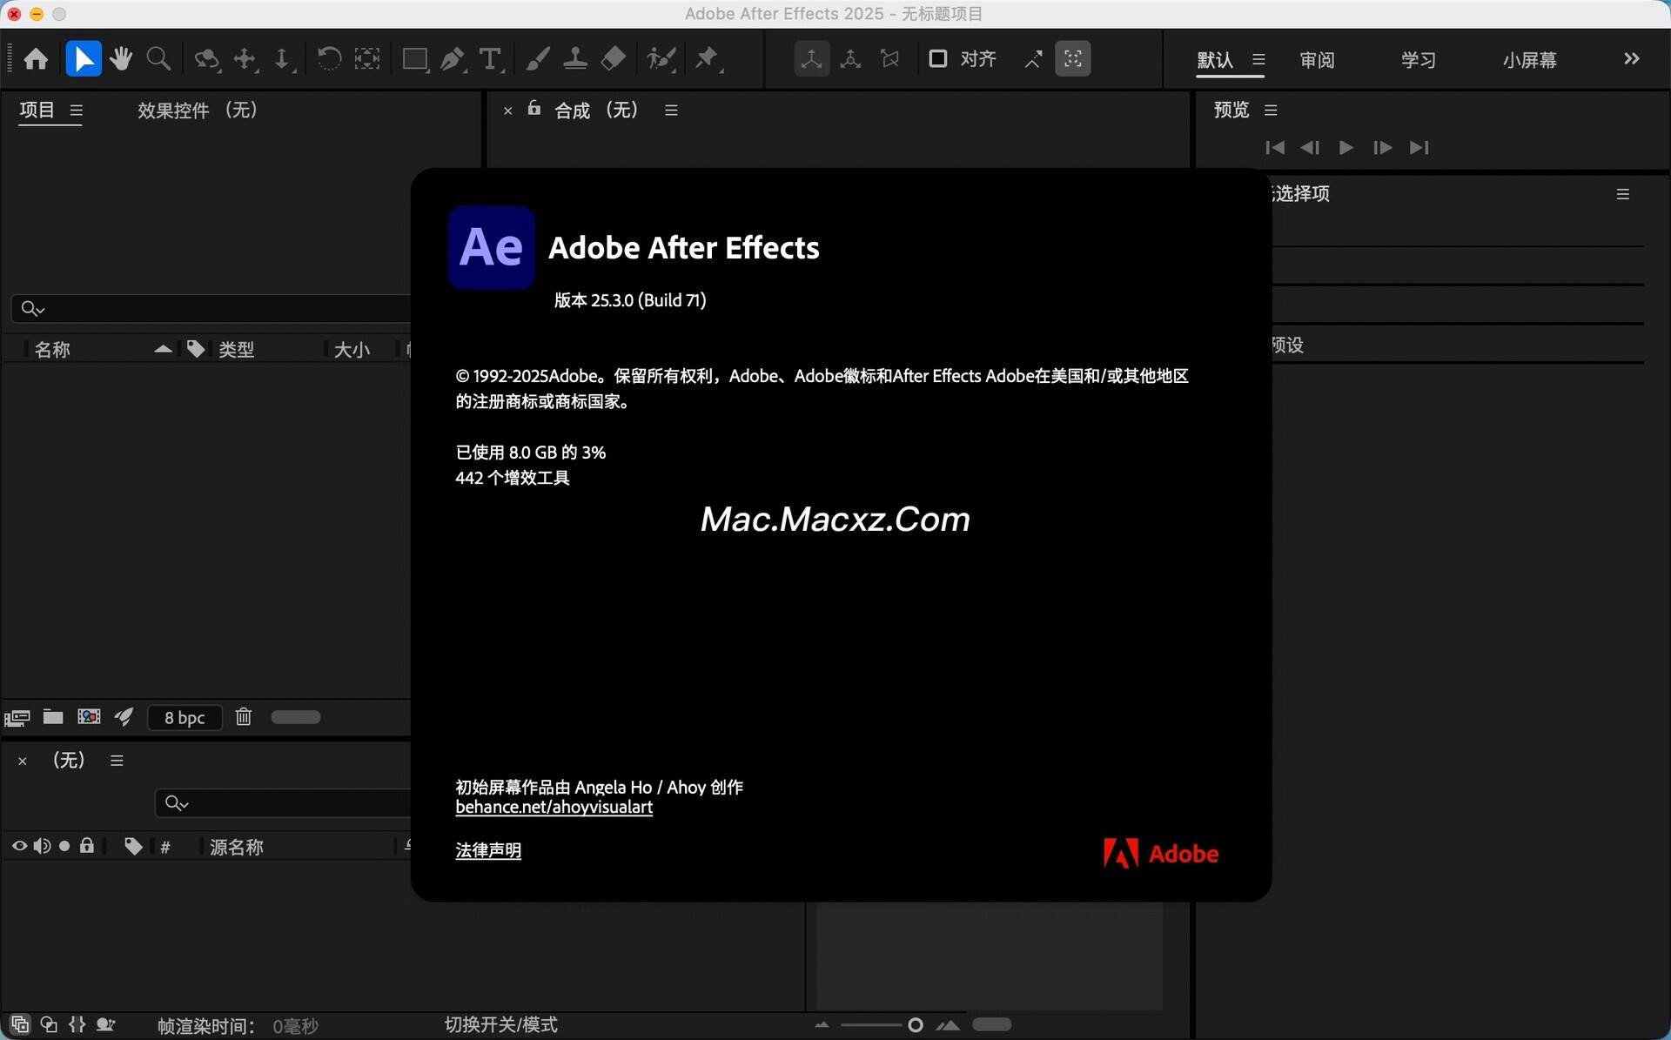Select the Dolly camera tool
Viewport: 1671px width, 1040px height.
[283, 59]
